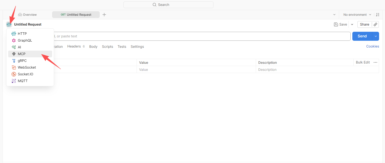Open the tab list chevron
The height and width of the screenshot is (163, 385).
pos(334,15)
